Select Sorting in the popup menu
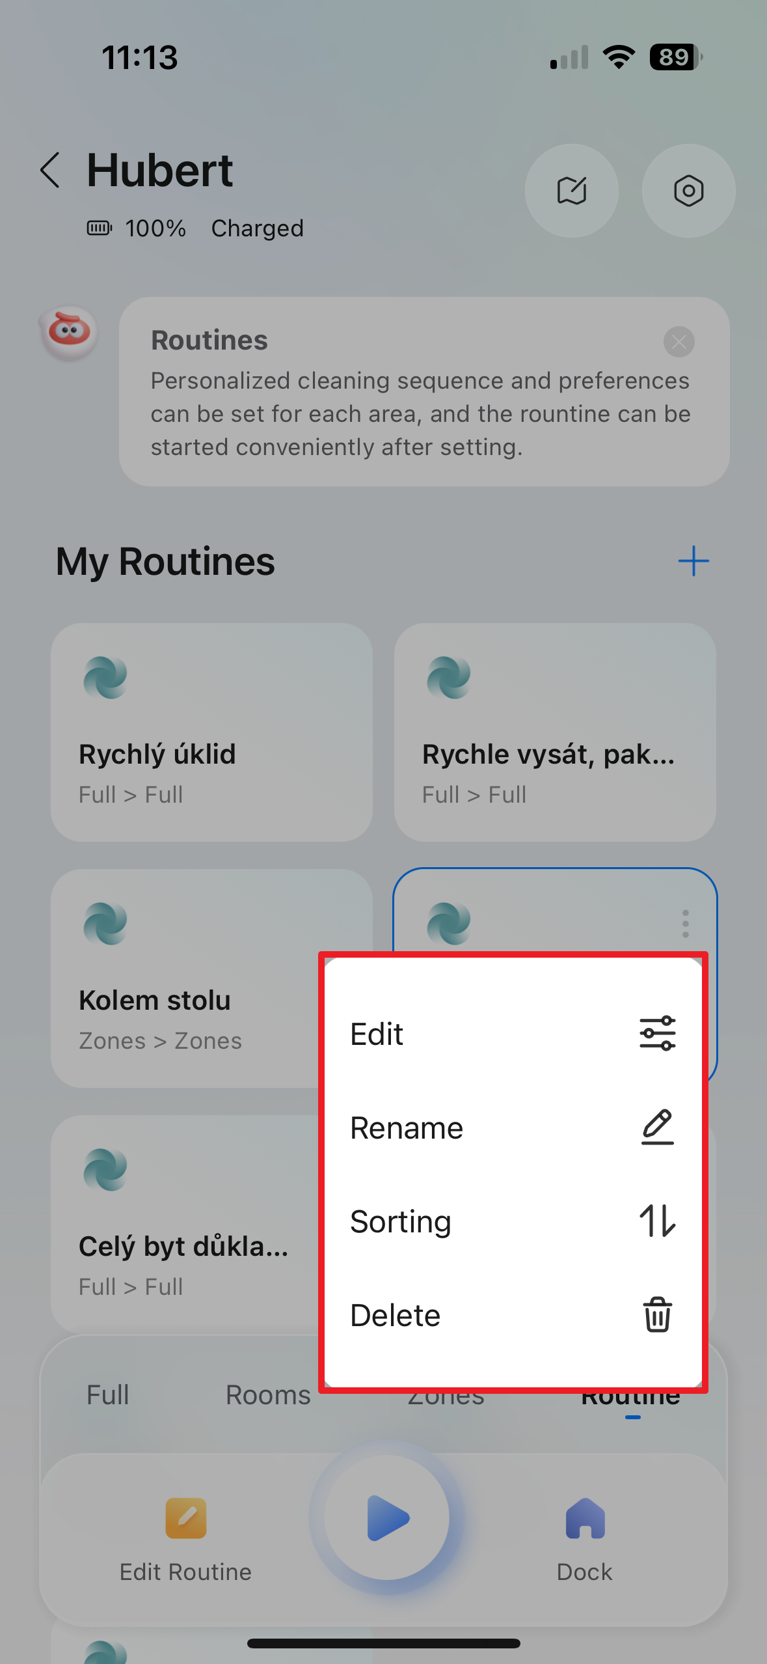The image size is (767, 1664). pos(513,1221)
